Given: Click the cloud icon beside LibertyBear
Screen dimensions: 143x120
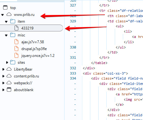Looking at the screenshot, I should tap(9, 69).
